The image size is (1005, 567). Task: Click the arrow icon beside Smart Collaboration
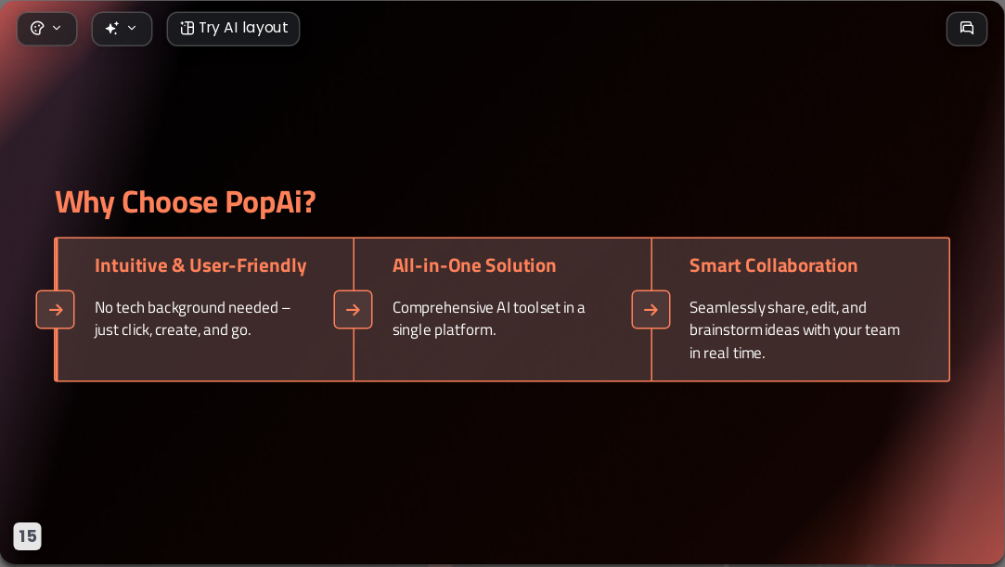(651, 309)
